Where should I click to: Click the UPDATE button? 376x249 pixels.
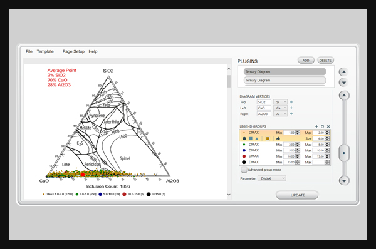click(297, 195)
